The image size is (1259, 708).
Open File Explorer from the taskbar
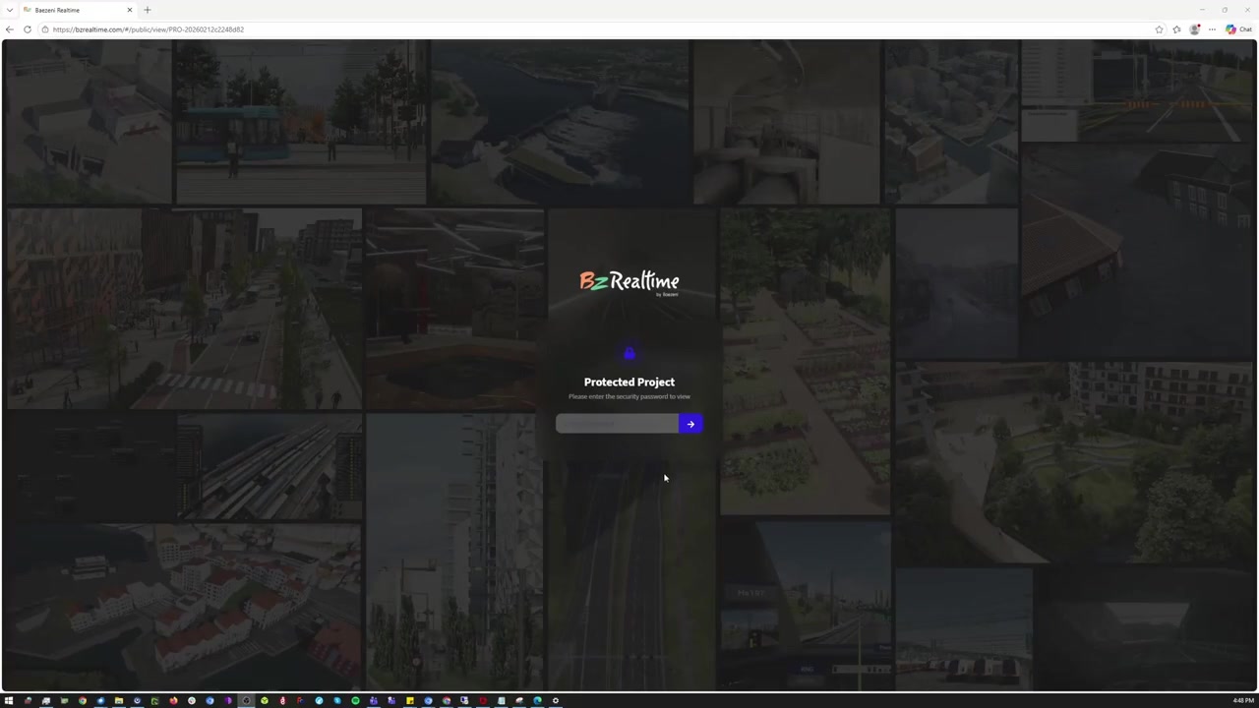pyautogui.click(x=118, y=701)
